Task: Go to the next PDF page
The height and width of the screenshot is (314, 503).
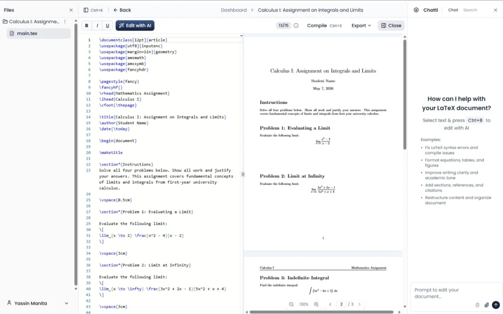Action: 359,304
